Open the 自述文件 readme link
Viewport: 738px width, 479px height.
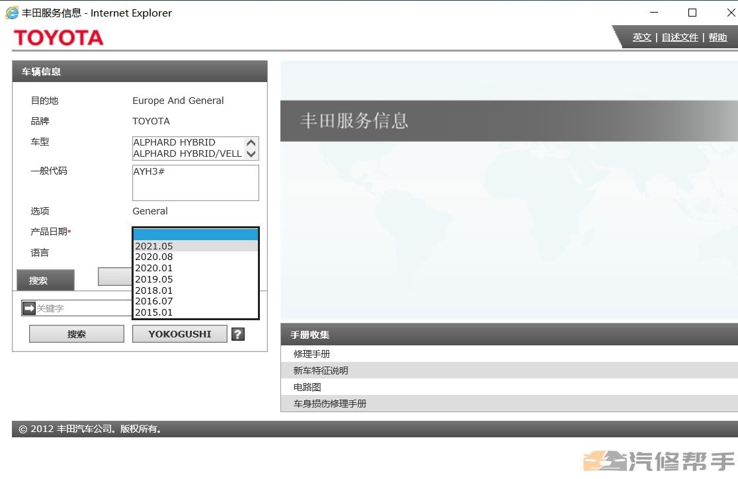680,37
